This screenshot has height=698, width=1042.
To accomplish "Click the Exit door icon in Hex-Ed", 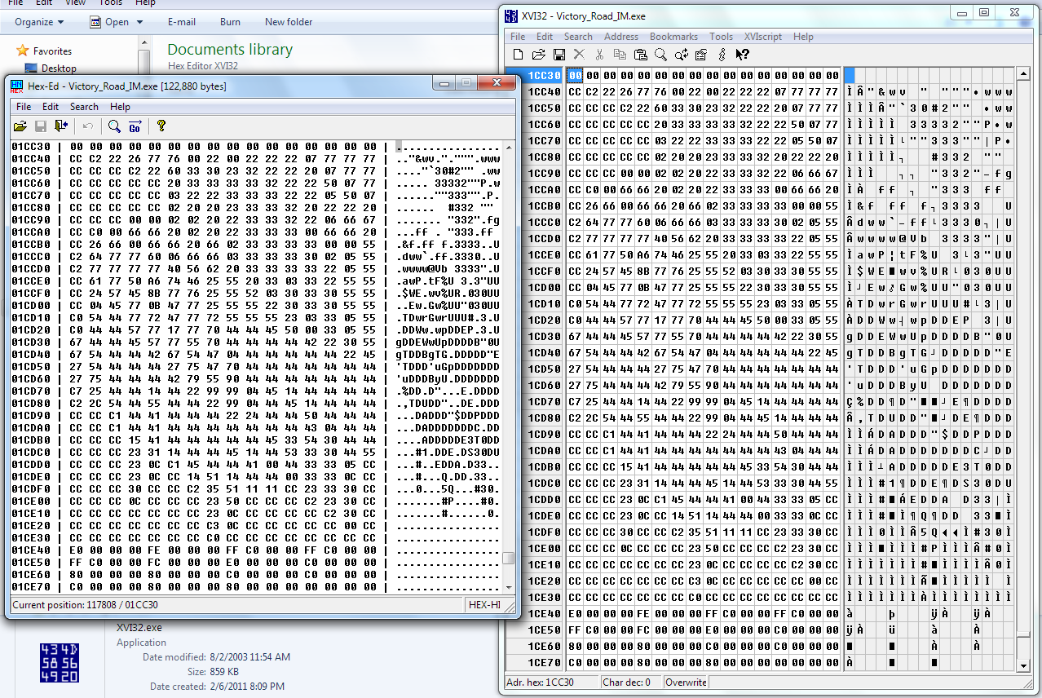I will pyautogui.click(x=61, y=126).
